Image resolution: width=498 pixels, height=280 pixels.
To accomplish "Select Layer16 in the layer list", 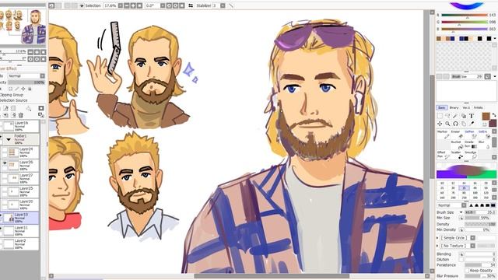I will [19, 126].
